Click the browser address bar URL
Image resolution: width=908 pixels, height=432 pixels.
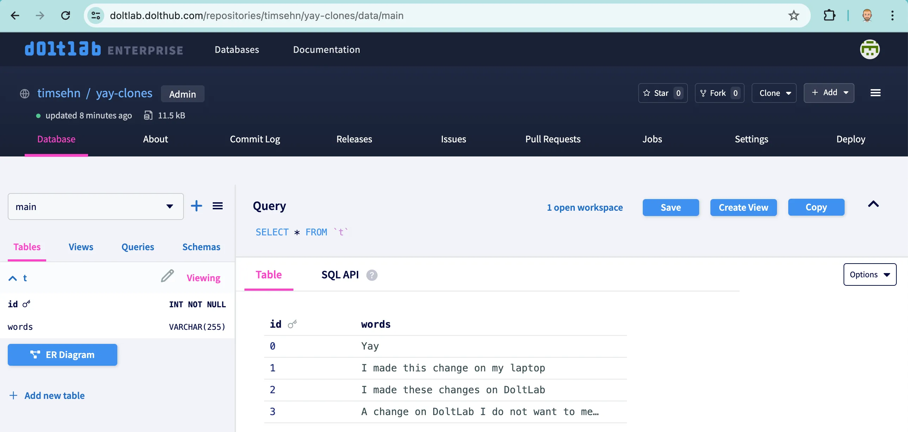(257, 16)
